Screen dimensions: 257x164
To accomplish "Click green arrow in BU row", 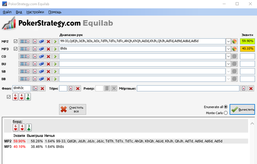I will click(55, 64).
